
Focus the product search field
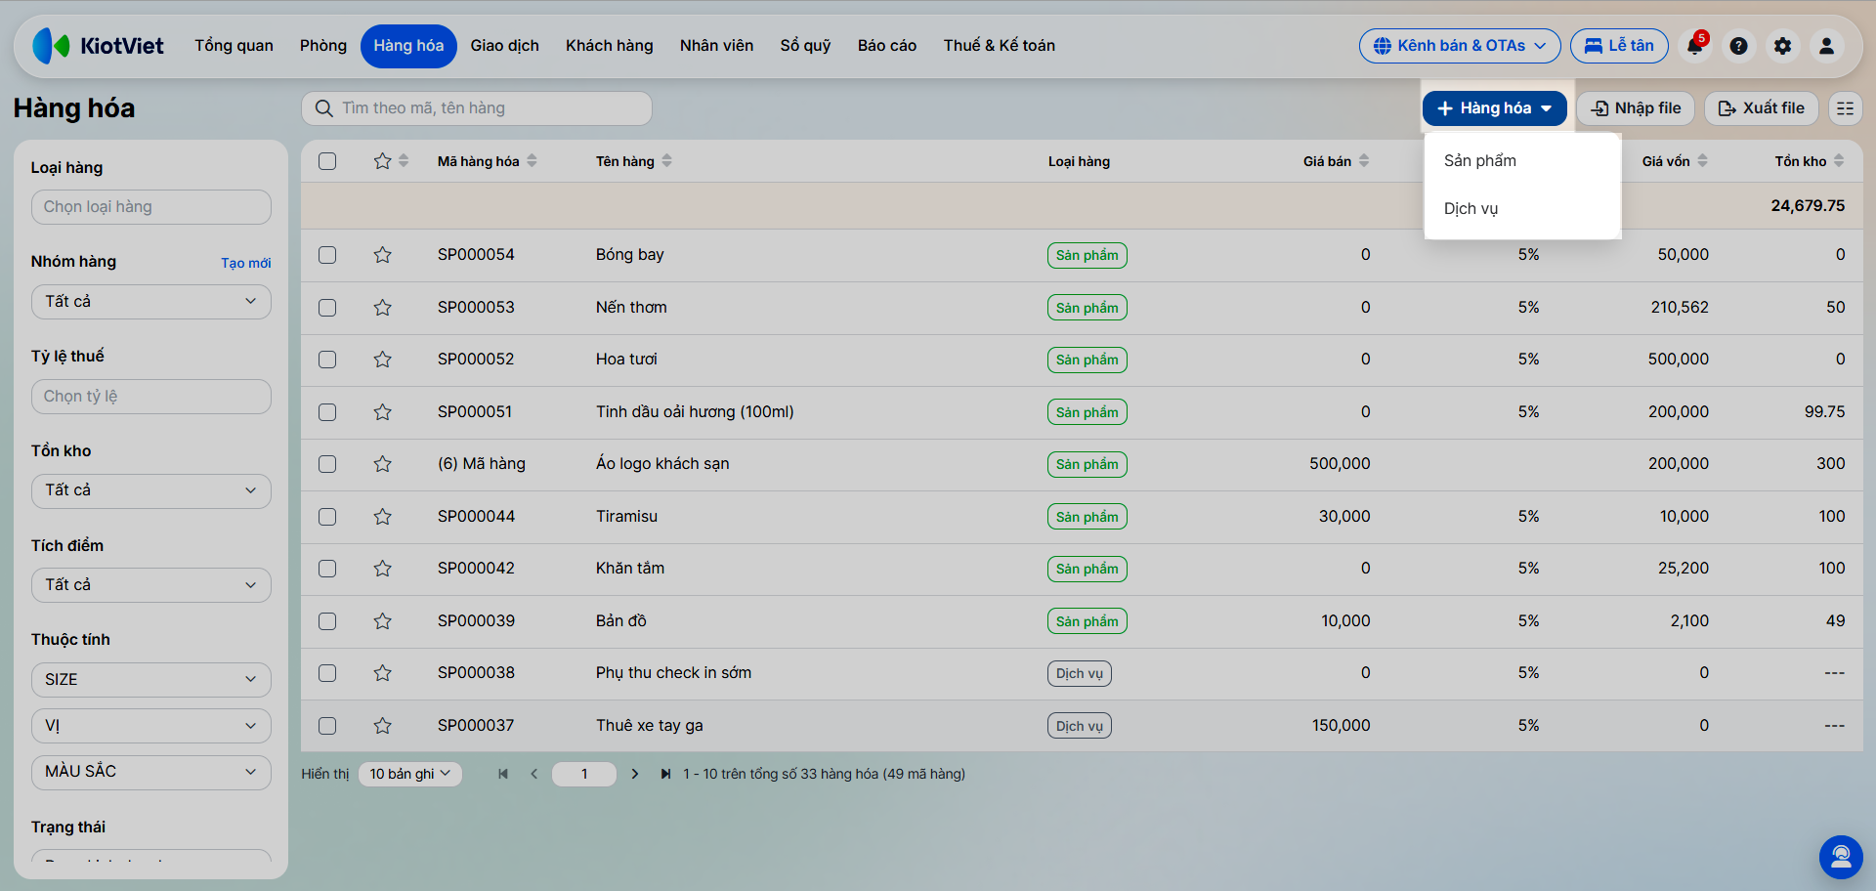pyautogui.click(x=477, y=108)
